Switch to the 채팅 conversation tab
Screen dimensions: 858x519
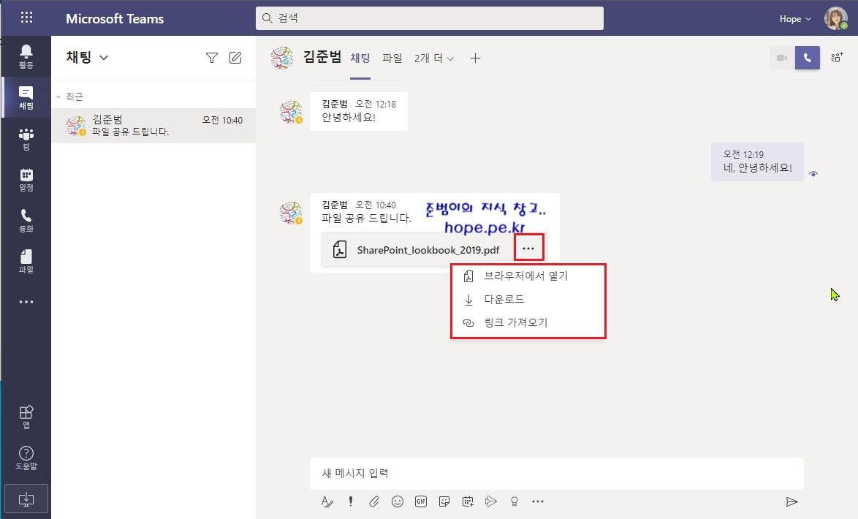coord(360,58)
